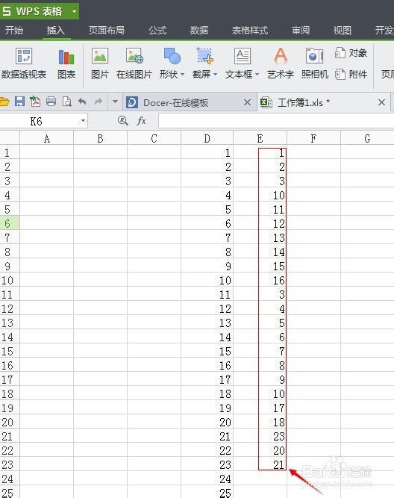Open the 数据 ribbon tab
Image resolution: width=394 pixels, height=498 pixels.
[199, 31]
